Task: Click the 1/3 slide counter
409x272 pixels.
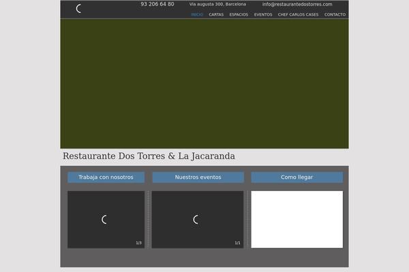Action: click(138, 243)
